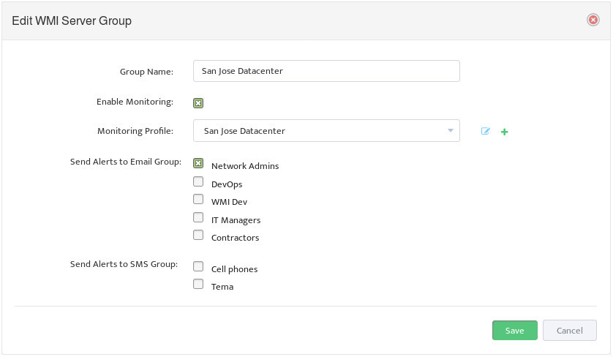Screen dimensions: 613x357
Task: Check the Cell phones SMS group
Action: pos(198,266)
